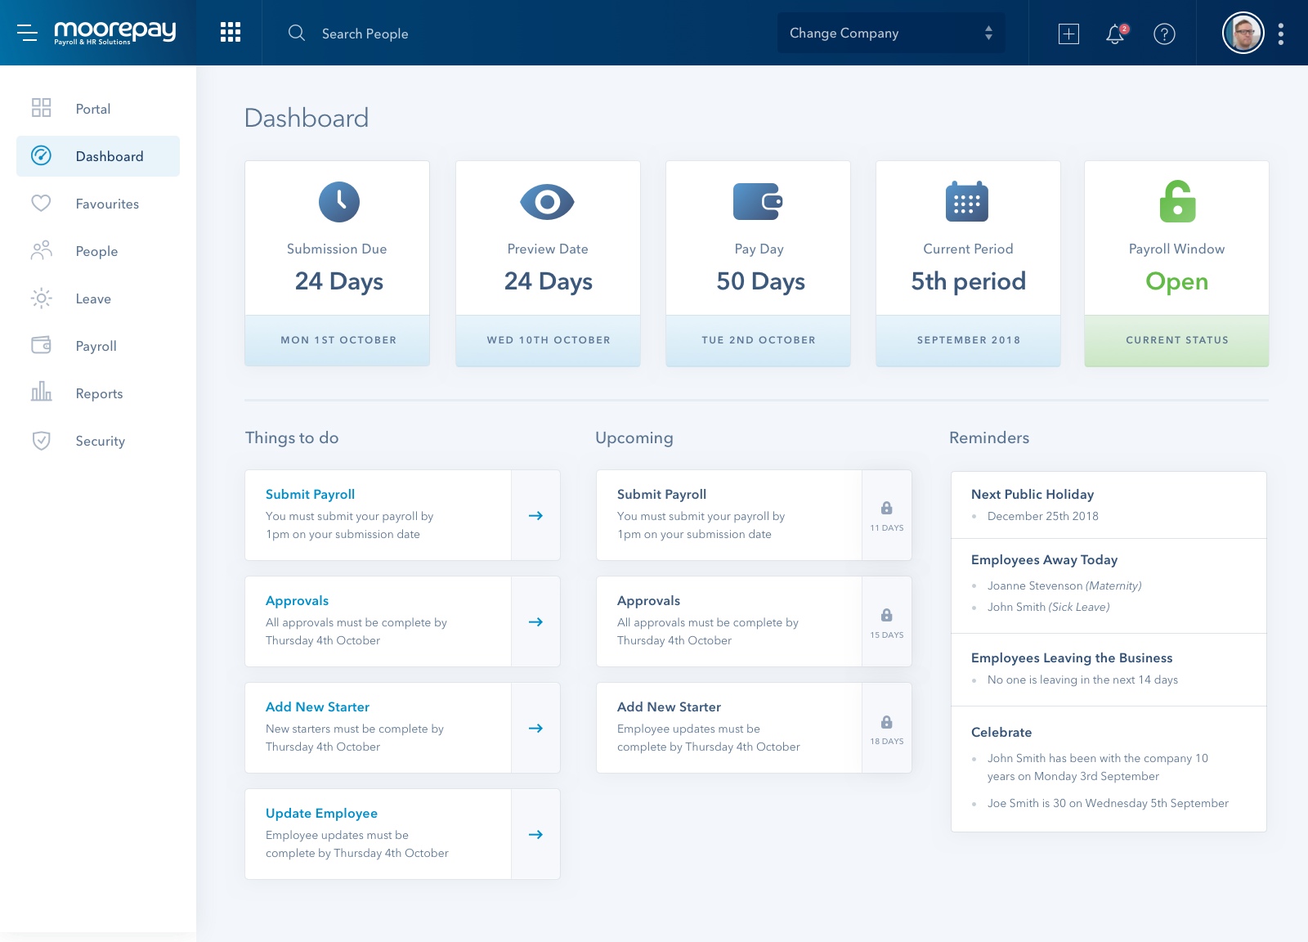Open the three-dot overflow menu top right

pos(1279,33)
